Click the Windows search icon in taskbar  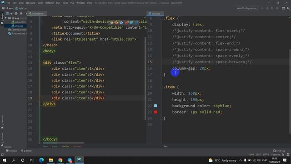(x=14, y=160)
